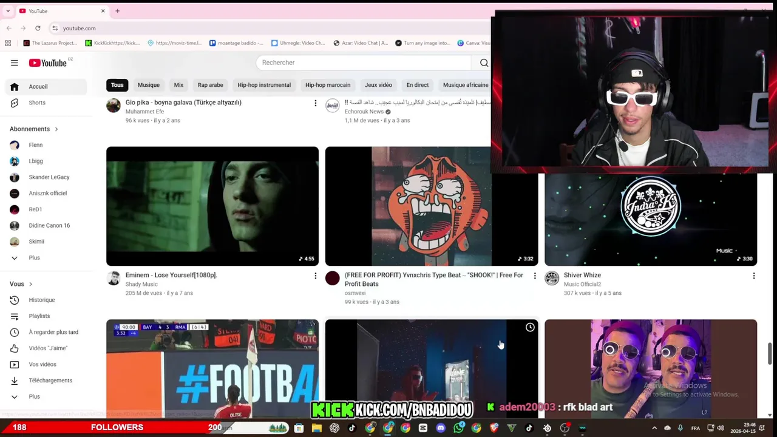Open À regarder plus tard
Image resolution: width=777 pixels, height=437 pixels.
pyautogui.click(x=46, y=332)
